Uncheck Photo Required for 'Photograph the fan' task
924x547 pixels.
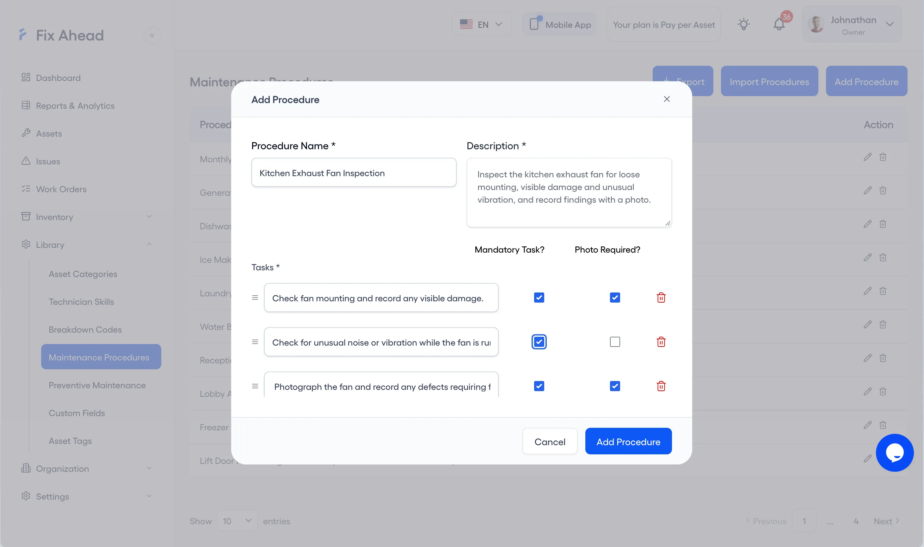tap(615, 386)
